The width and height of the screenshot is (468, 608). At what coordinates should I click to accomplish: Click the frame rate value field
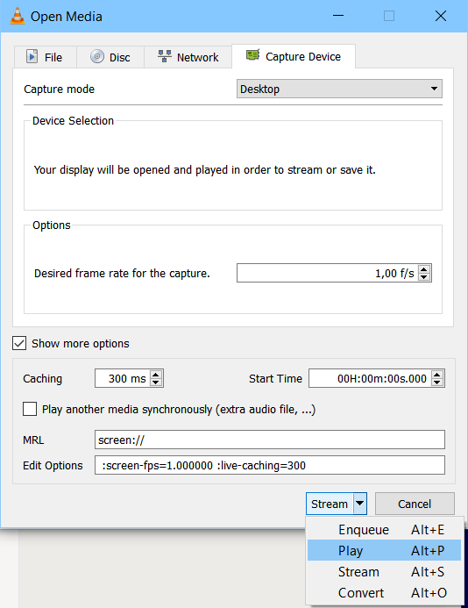(x=328, y=274)
